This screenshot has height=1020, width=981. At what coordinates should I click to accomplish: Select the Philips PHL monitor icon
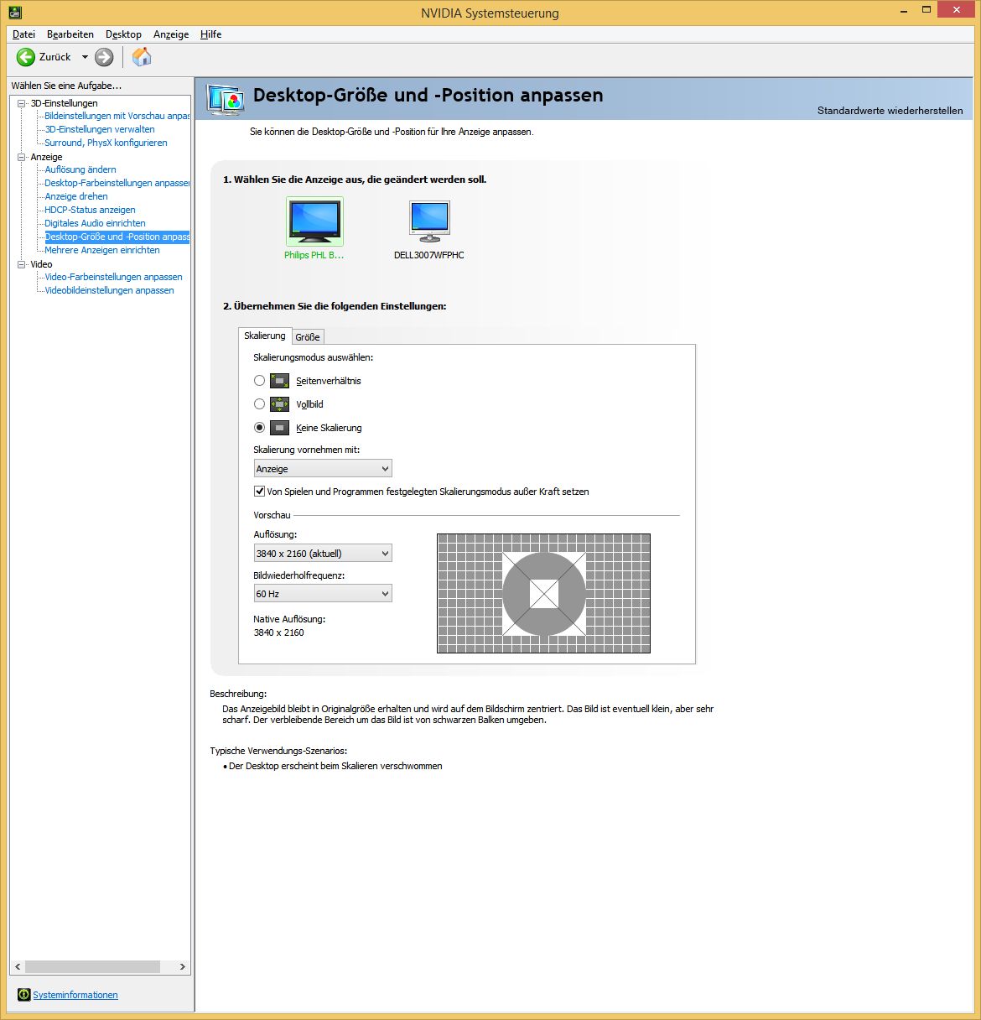point(314,221)
